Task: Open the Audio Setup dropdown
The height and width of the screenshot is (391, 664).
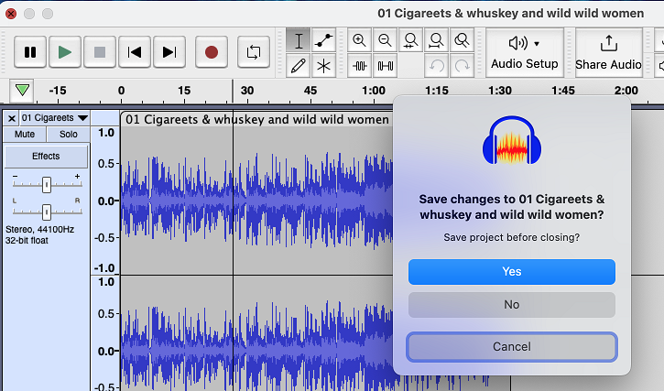Action: 525,52
